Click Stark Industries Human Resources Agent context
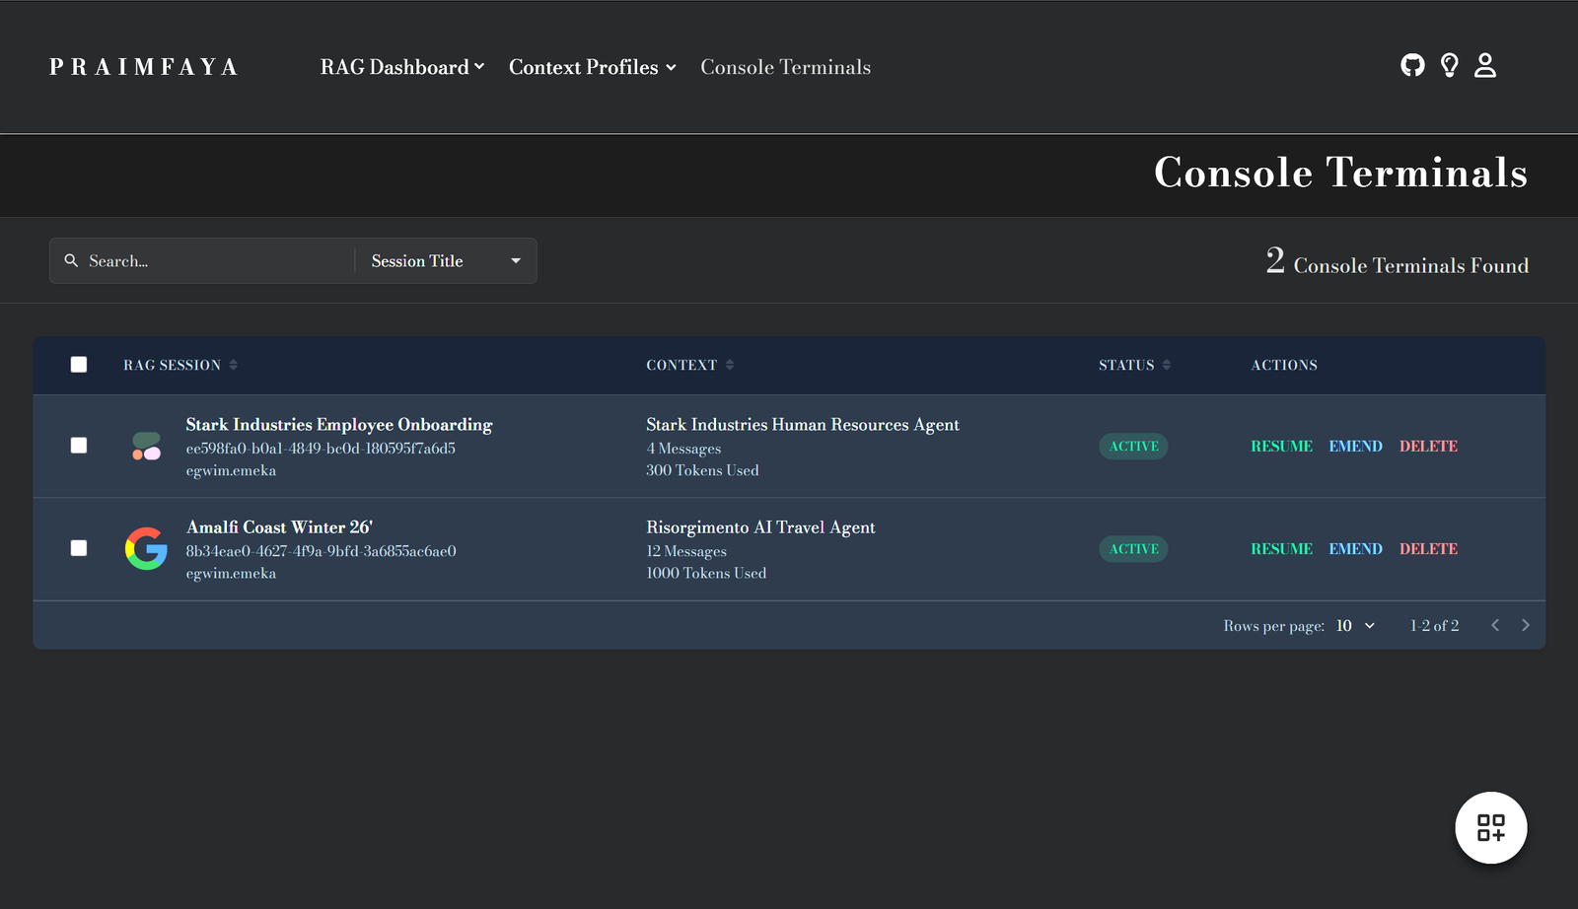Screen dimensions: 1578x909 (803, 425)
